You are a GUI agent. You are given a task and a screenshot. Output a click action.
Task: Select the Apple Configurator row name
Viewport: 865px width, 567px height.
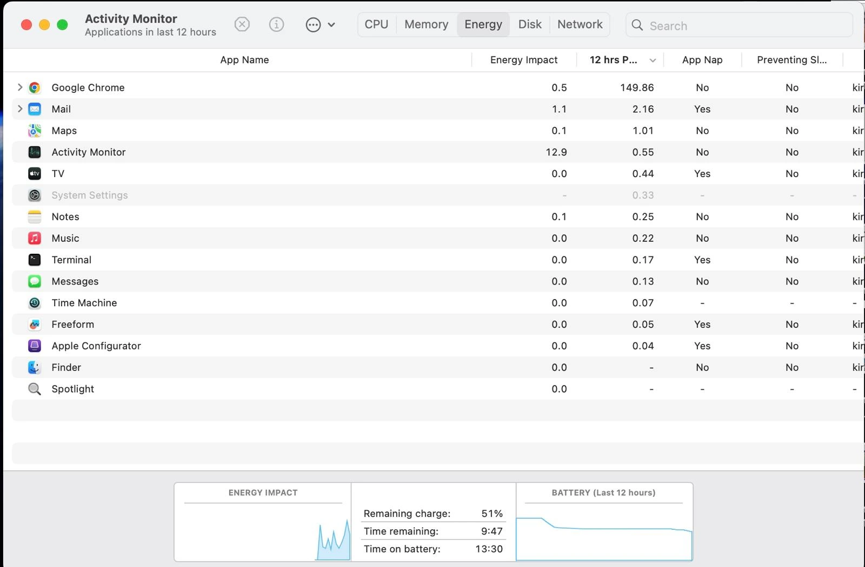tap(96, 346)
